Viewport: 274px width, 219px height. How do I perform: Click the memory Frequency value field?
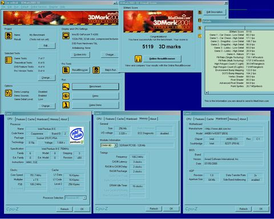point(138,157)
